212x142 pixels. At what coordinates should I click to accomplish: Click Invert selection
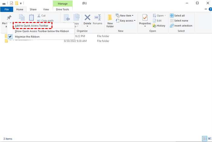click(x=181, y=26)
